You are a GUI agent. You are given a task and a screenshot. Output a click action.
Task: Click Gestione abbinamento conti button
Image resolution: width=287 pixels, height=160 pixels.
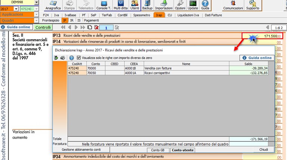[81, 150]
